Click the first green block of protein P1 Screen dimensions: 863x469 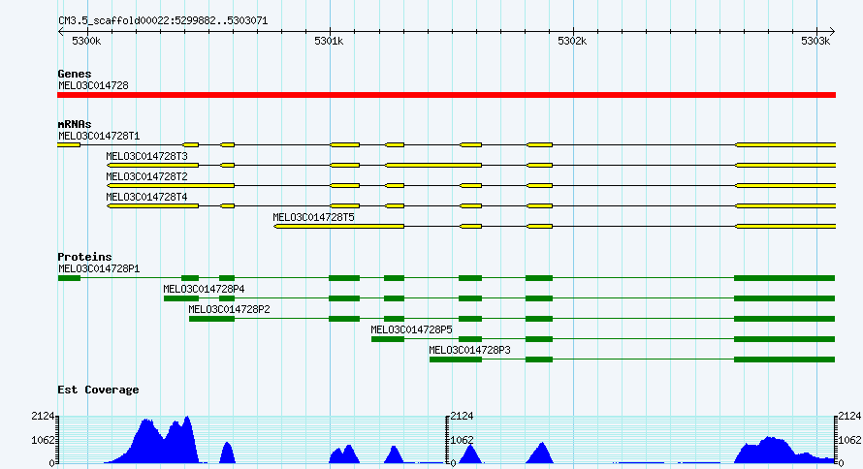click(70, 278)
